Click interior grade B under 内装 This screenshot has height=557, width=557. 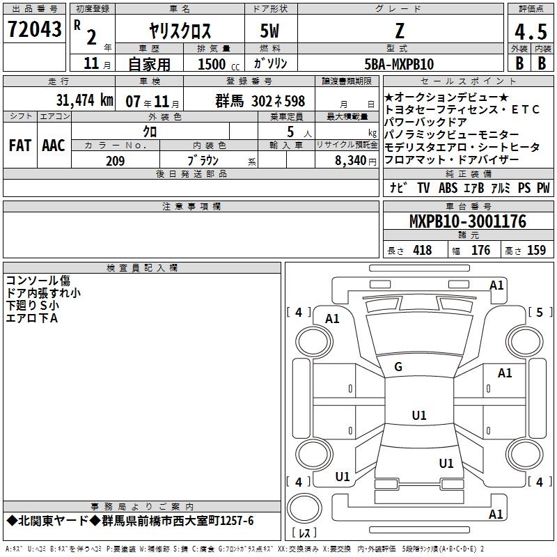pyautogui.click(x=542, y=63)
